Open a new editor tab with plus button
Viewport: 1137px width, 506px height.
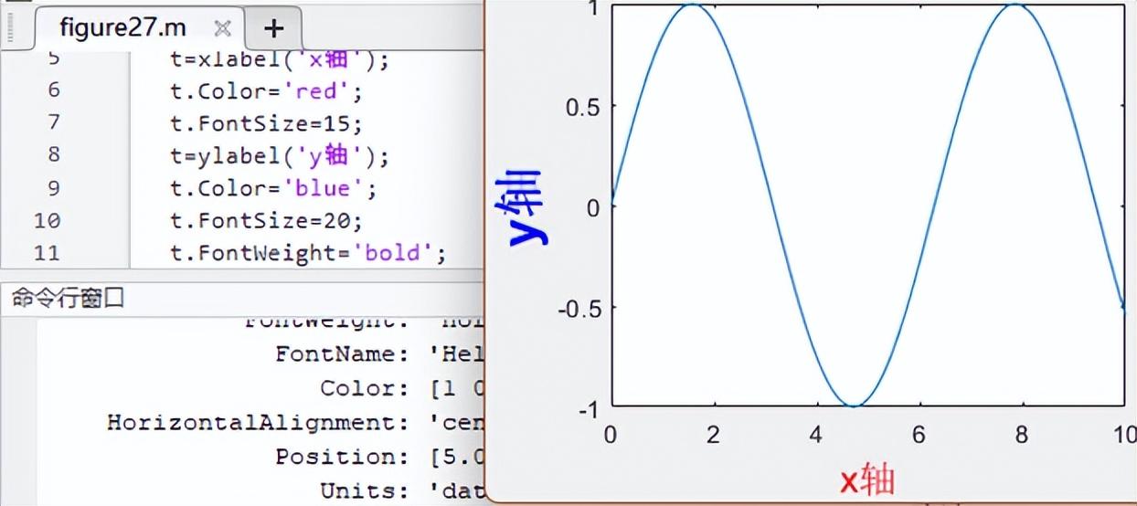pos(273,29)
